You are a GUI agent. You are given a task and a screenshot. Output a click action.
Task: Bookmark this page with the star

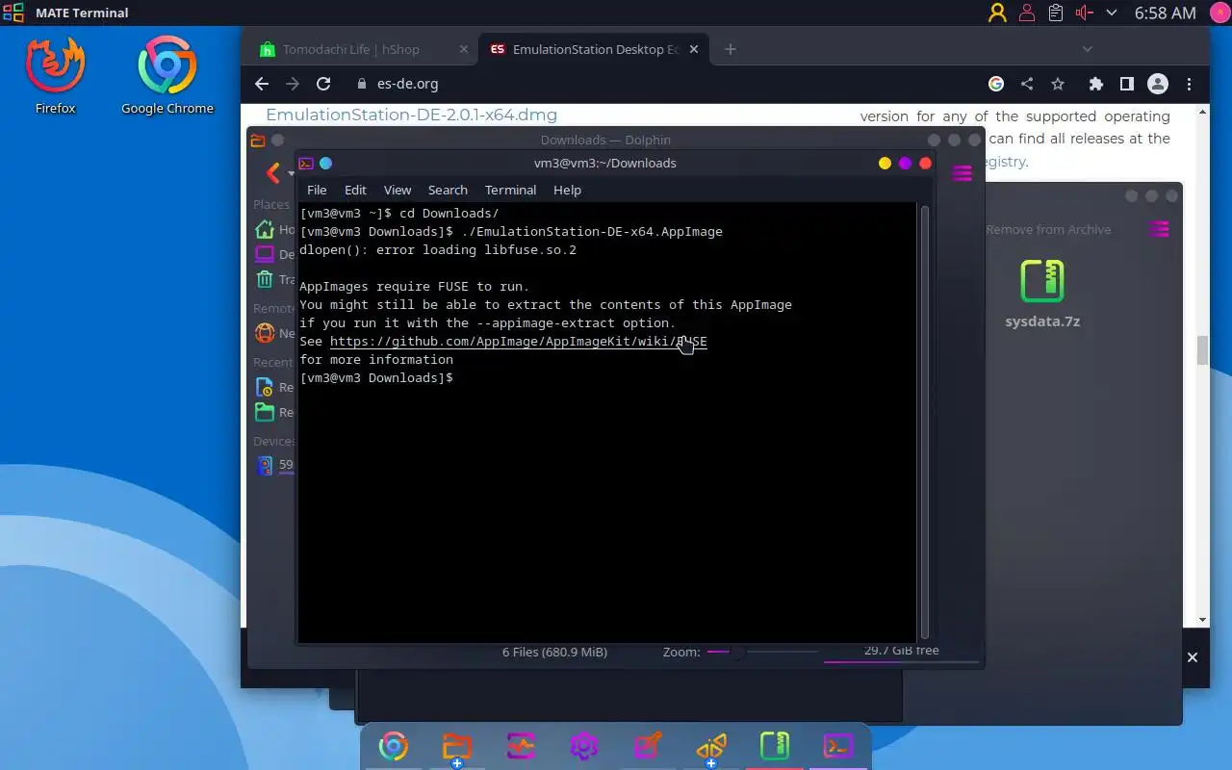1058,84
